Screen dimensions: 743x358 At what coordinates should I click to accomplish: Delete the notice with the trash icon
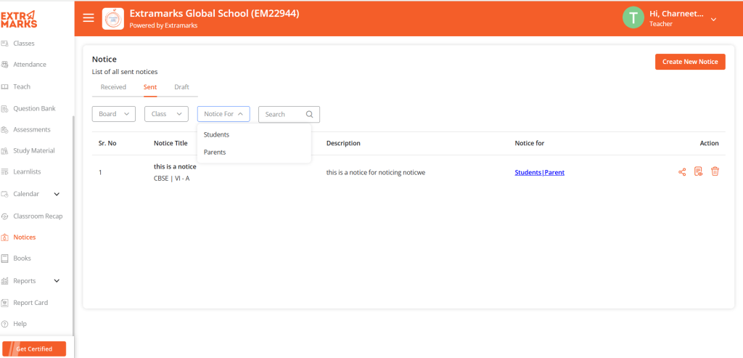point(715,171)
